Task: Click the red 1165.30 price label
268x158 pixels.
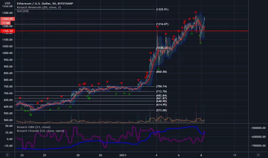Action: click(7, 31)
